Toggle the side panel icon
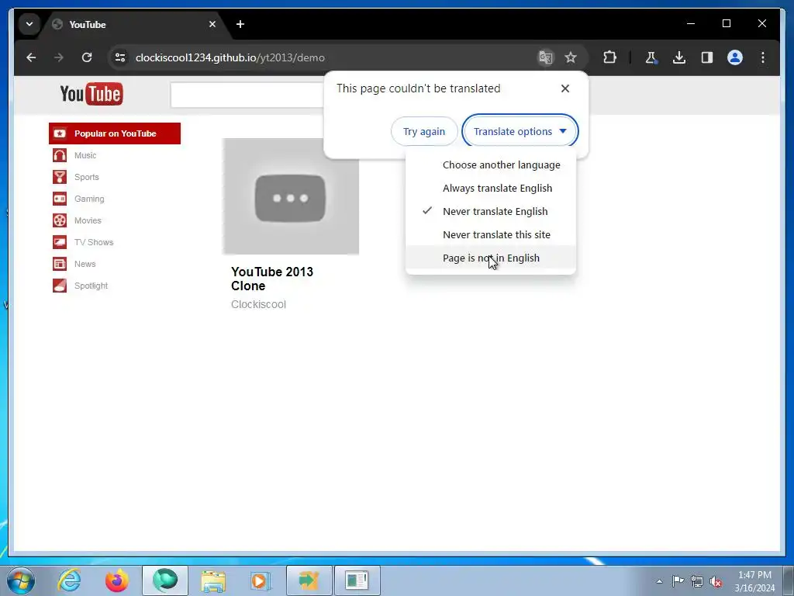The width and height of the screenshot is (794, 596). point(707,57)
